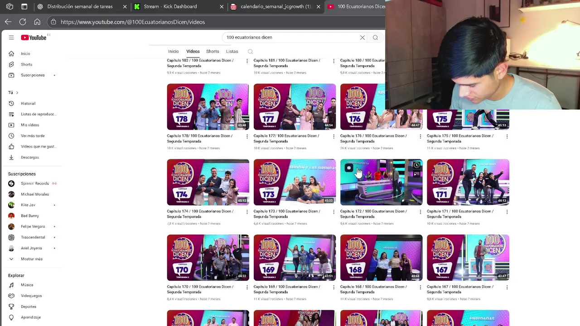Open more options for Capítulo 178 video
Image resolution: width=580 pixels, height=326 pixels.
point(247,136)
